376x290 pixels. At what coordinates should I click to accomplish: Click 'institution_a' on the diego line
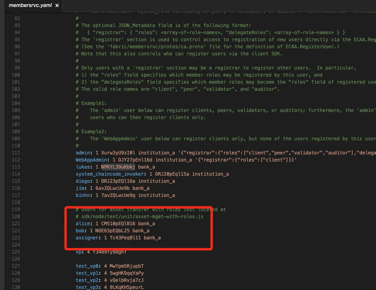tap(157, 181)
